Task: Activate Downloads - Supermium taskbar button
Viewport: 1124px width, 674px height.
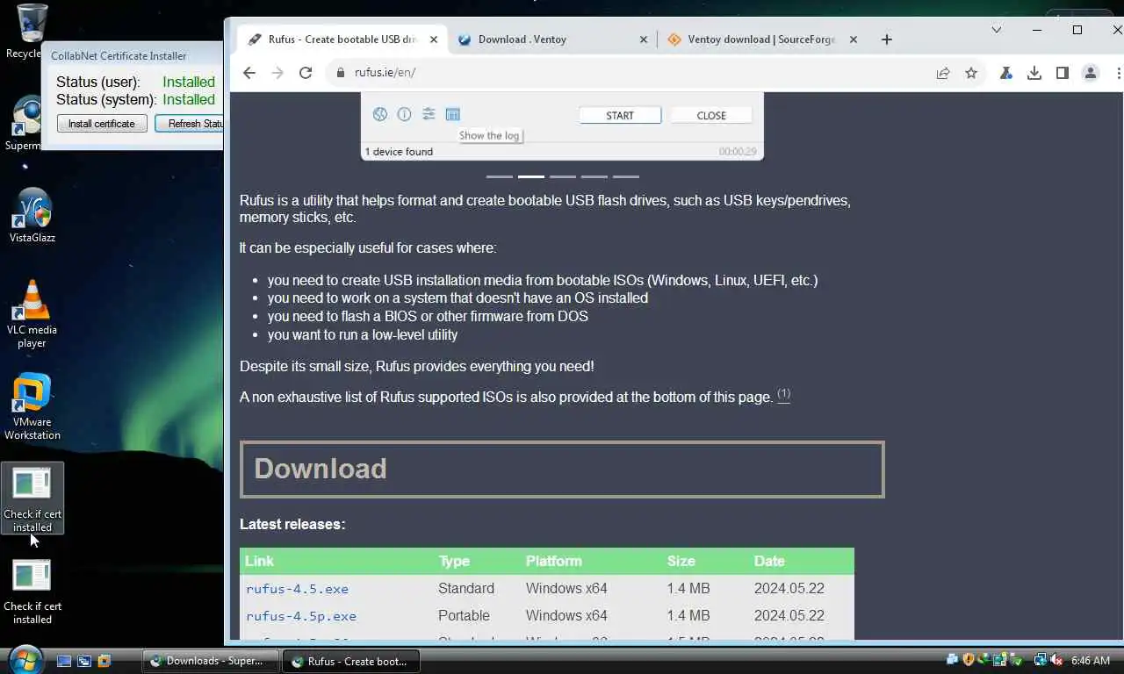Action: click(211, 661)
